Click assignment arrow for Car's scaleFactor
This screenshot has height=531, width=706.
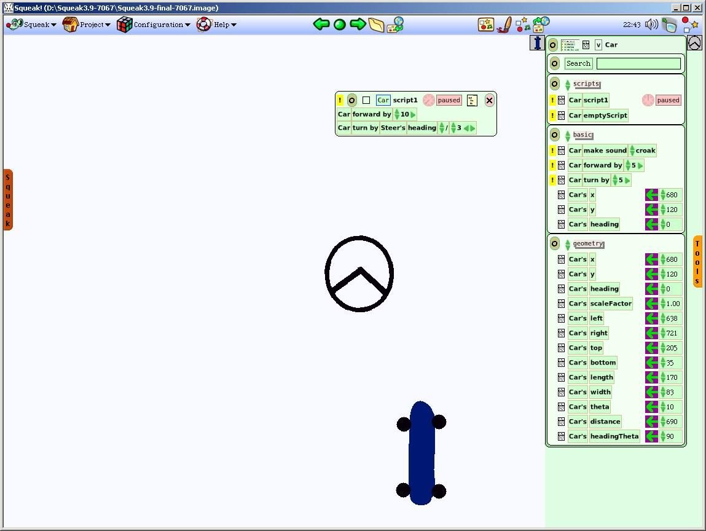coord(651,304)
